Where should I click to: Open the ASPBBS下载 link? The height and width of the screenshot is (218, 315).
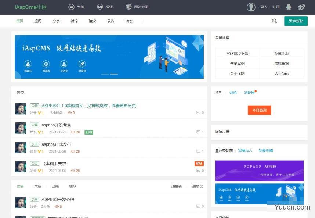[x=237, y=53]
